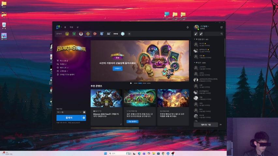Click the user profile avatar
The image size is (278, 156).
(x=197, y=27)
